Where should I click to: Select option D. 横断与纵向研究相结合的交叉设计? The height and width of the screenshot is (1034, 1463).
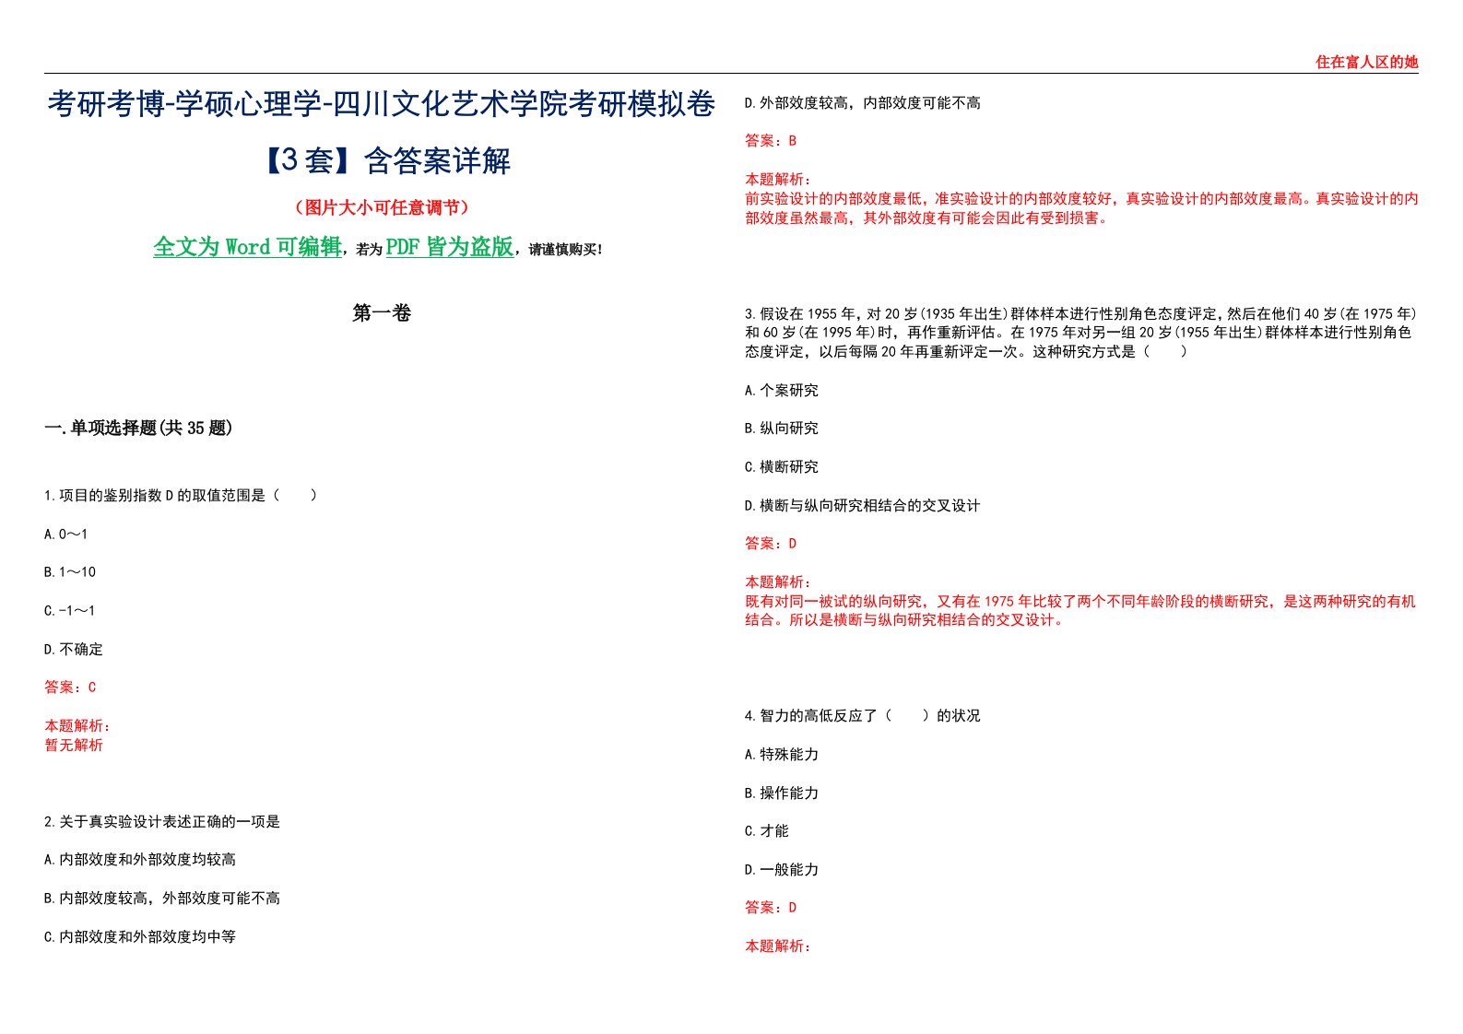[x=863, y=506]
